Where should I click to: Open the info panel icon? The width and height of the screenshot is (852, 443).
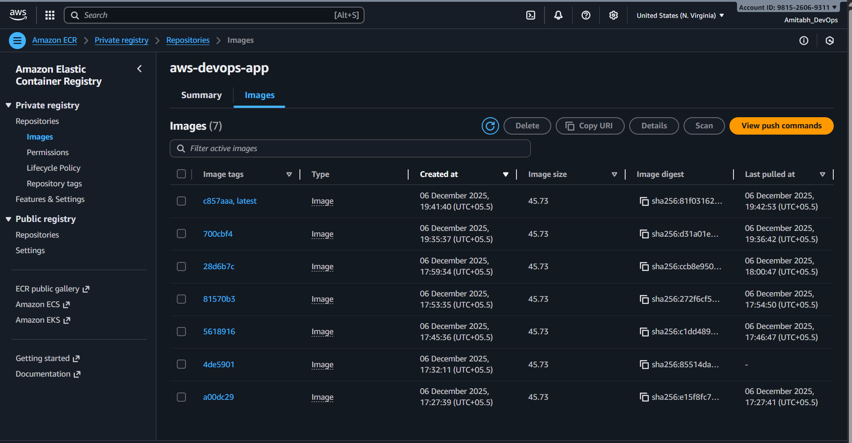(x=803, y=41)
